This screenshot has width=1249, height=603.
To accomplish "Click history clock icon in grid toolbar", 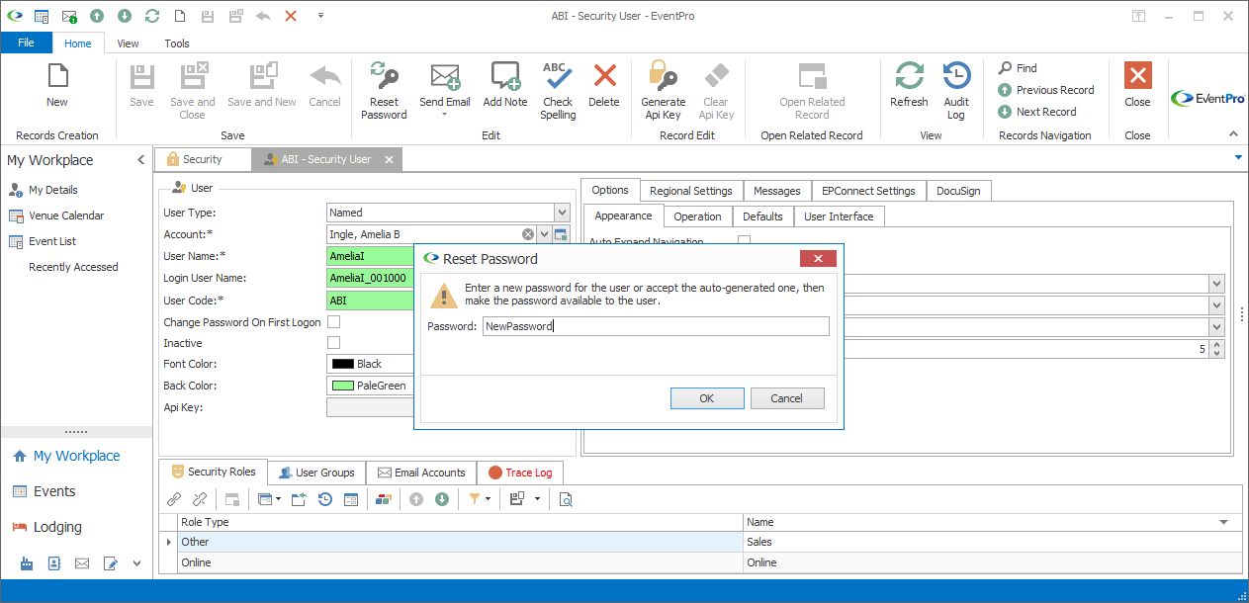I will pyautogui.click(x=324, y=499).
